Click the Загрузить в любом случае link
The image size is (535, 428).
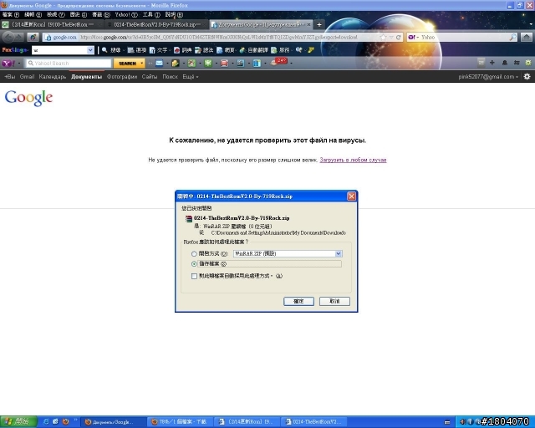tap(353, 160)
